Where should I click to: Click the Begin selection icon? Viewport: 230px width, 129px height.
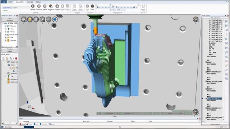click(x=74, y=6)
